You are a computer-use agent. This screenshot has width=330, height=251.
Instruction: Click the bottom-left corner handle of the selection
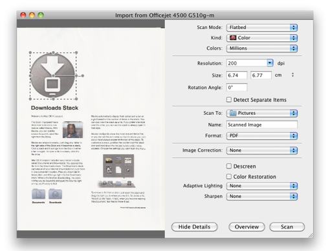click(30, 99)
